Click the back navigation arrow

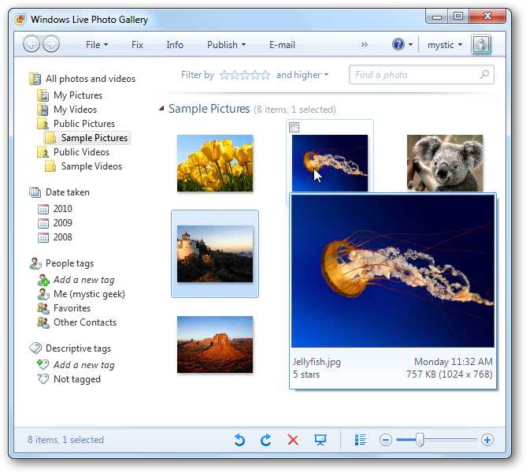(31, 45)
